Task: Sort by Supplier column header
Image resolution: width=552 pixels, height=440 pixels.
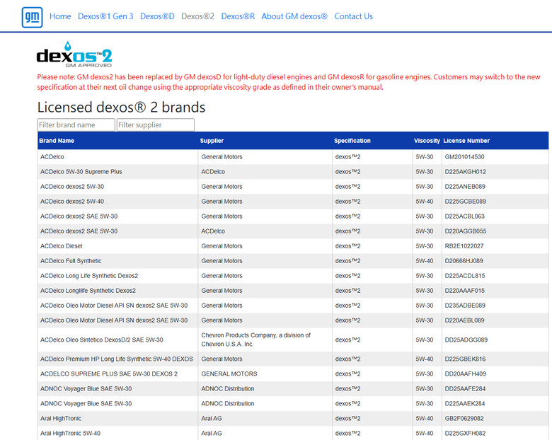Action: pos(212,141)
